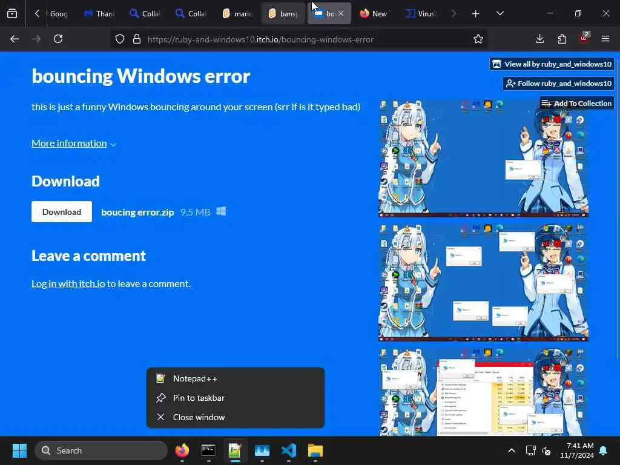Open the third screenshot showing Task Manager

click(x=483, y=392)
